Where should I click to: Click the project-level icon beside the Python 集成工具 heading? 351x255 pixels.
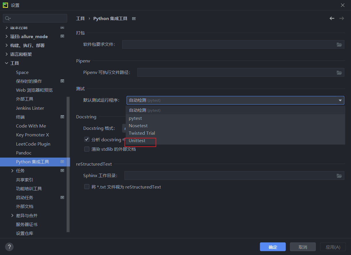click(134, 19)
